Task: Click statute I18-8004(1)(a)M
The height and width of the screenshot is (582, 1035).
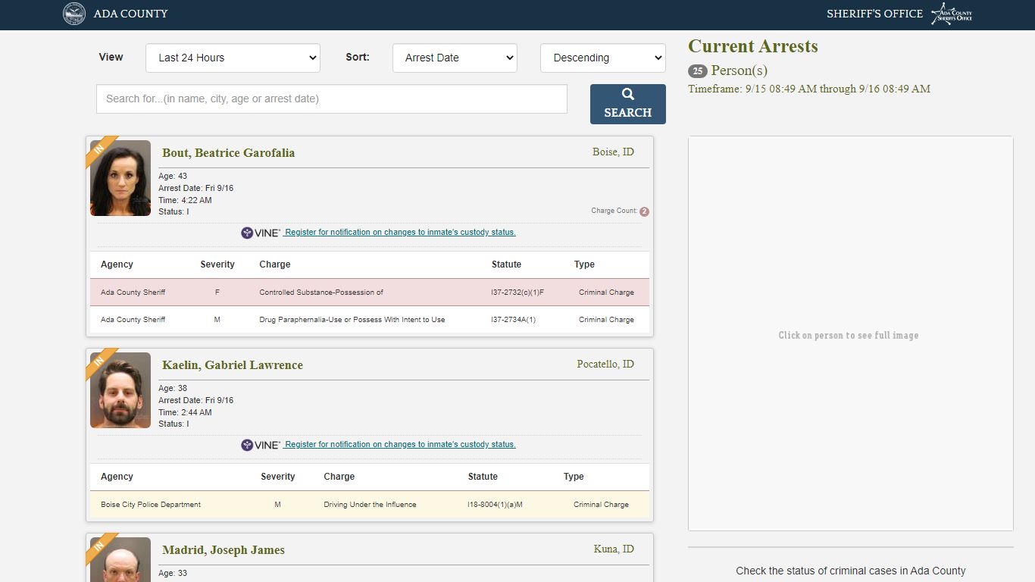Action: click(496, 505)
